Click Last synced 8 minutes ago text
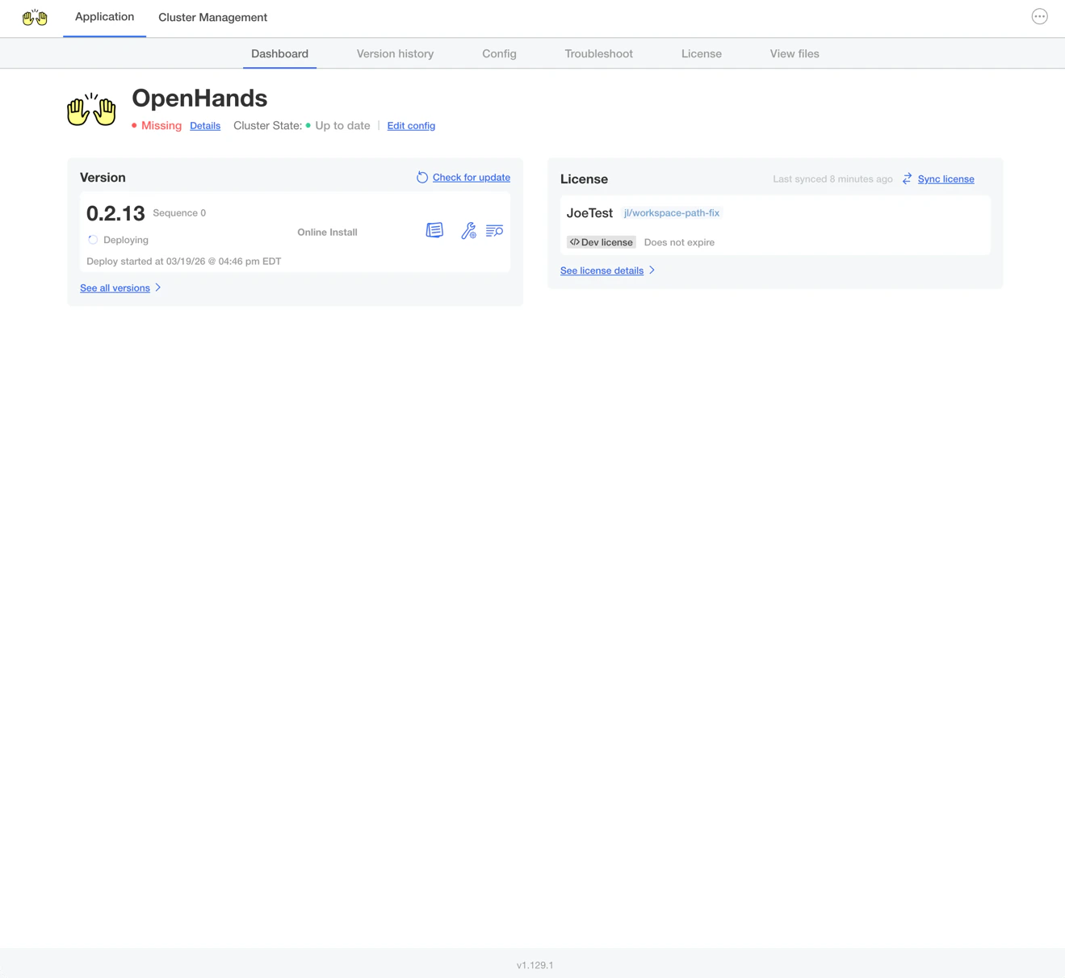1065x978 pixels. (832, 179)
